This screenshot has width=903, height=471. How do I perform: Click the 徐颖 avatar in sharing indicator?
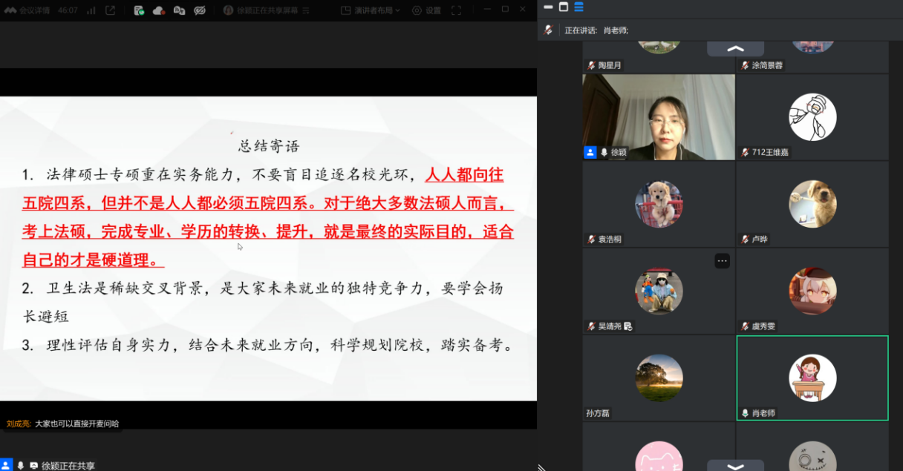pos(229,10)
